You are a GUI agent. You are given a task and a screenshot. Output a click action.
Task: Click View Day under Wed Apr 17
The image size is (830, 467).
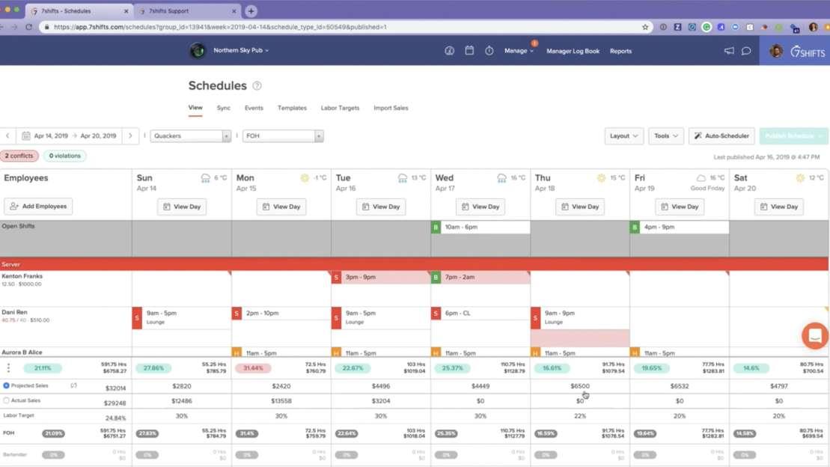click(x=479, y=207)
